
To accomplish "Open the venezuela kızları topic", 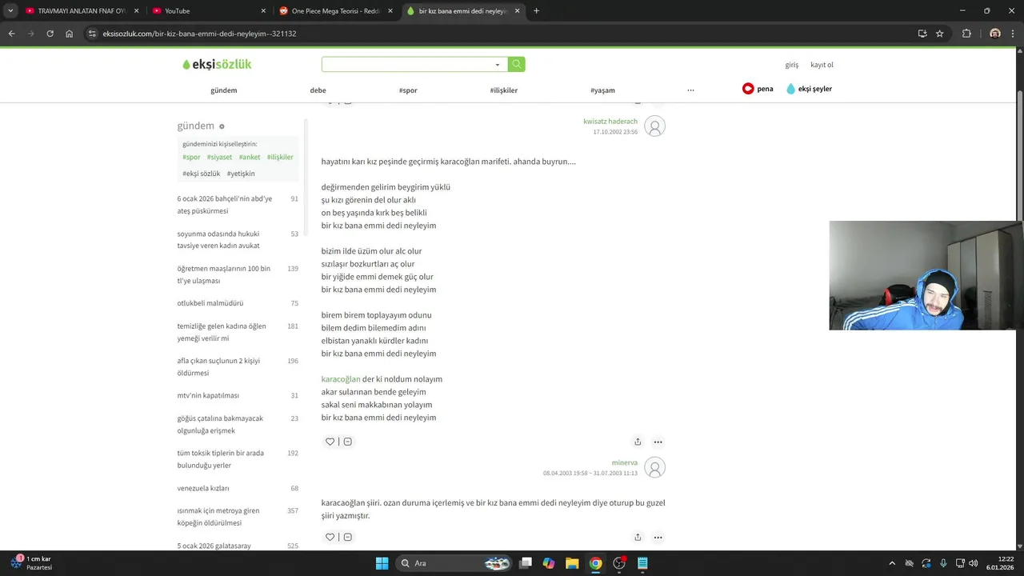I will 238,488.
